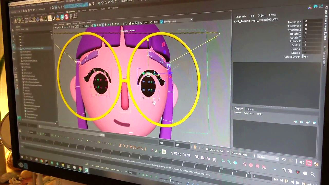Click the teal pencil icon in the bottom toolbar
329x185 pixels.
coord(229,162)
